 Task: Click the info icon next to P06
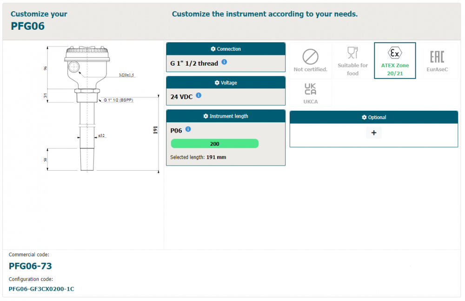[x=188, y=129]
